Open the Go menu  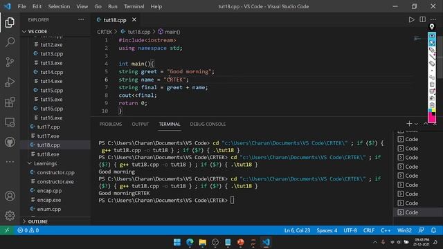[98, 6]
